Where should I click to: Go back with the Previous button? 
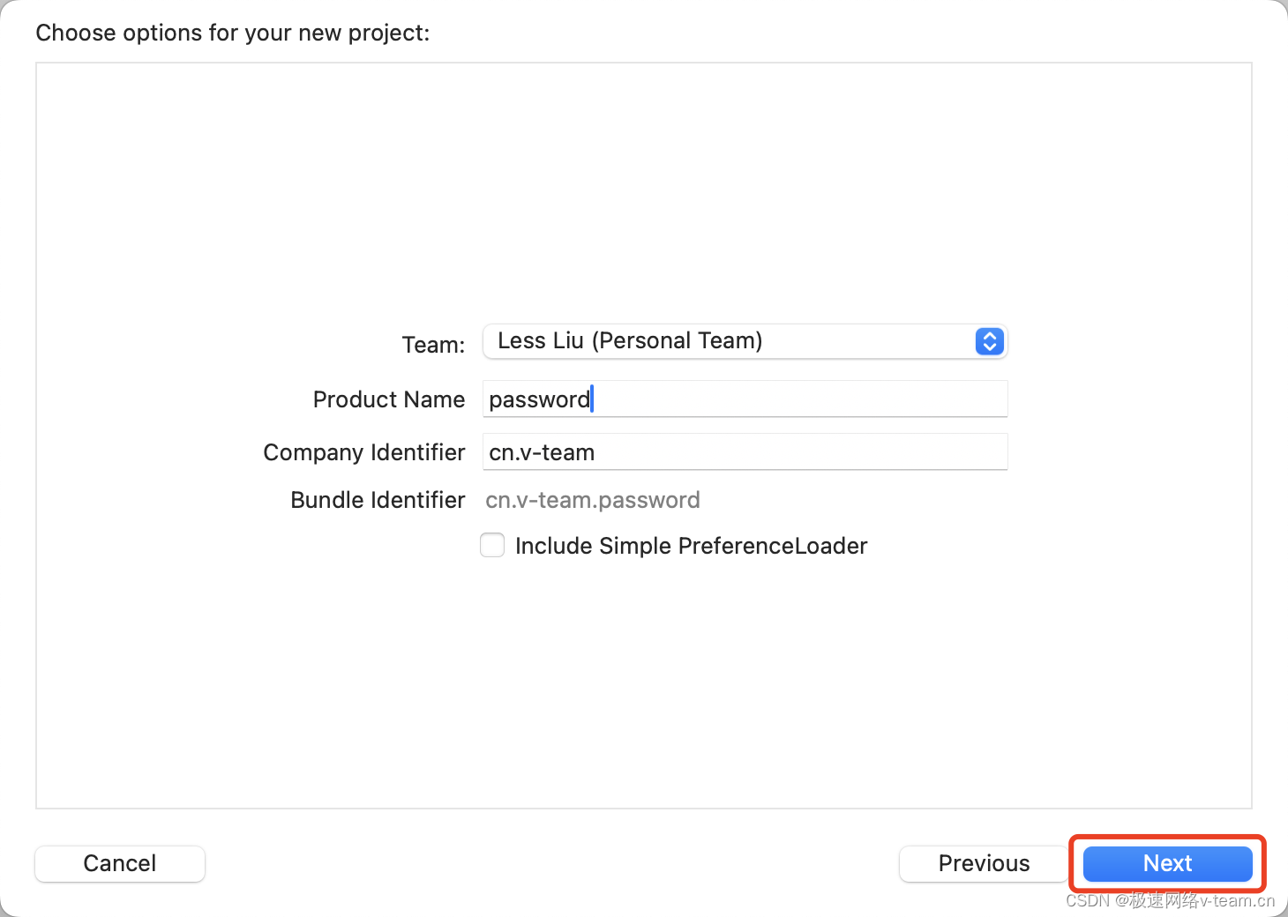[x=984, y=863]
